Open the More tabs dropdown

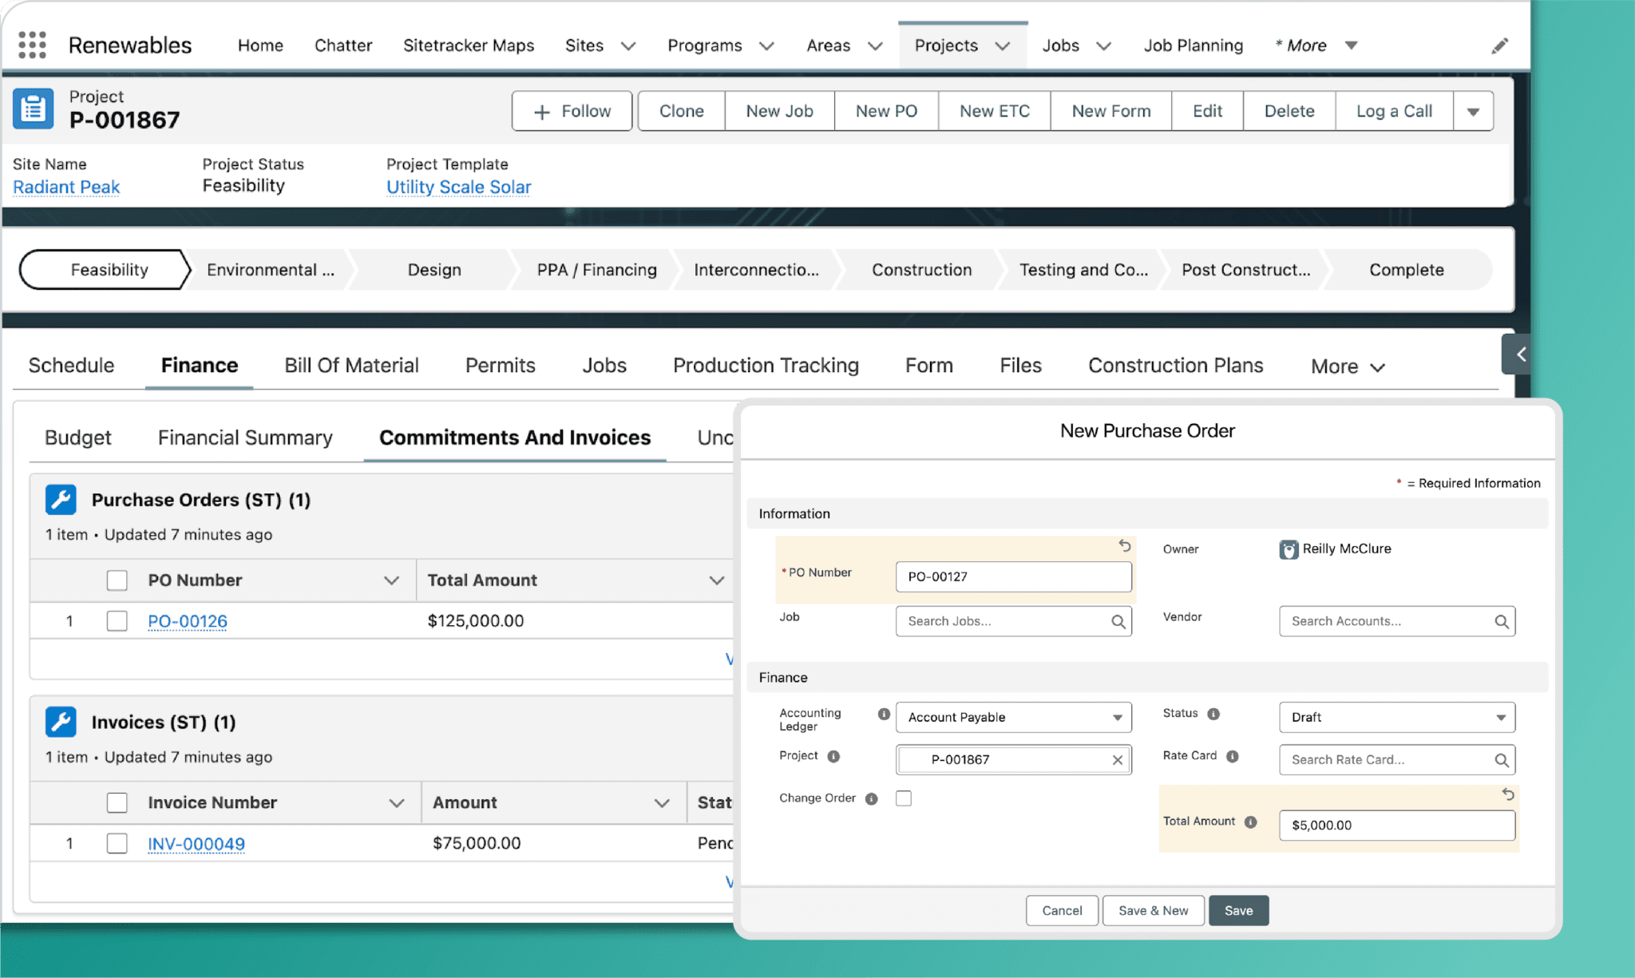pyautogui.click(x=1348, y=366)
